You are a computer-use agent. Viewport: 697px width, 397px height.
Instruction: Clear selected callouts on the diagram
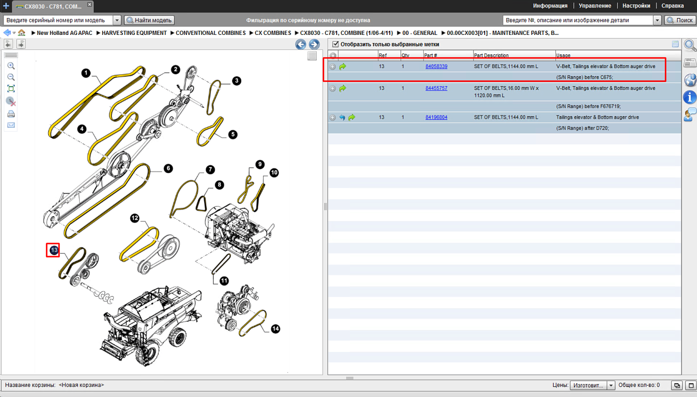point(11,101)
